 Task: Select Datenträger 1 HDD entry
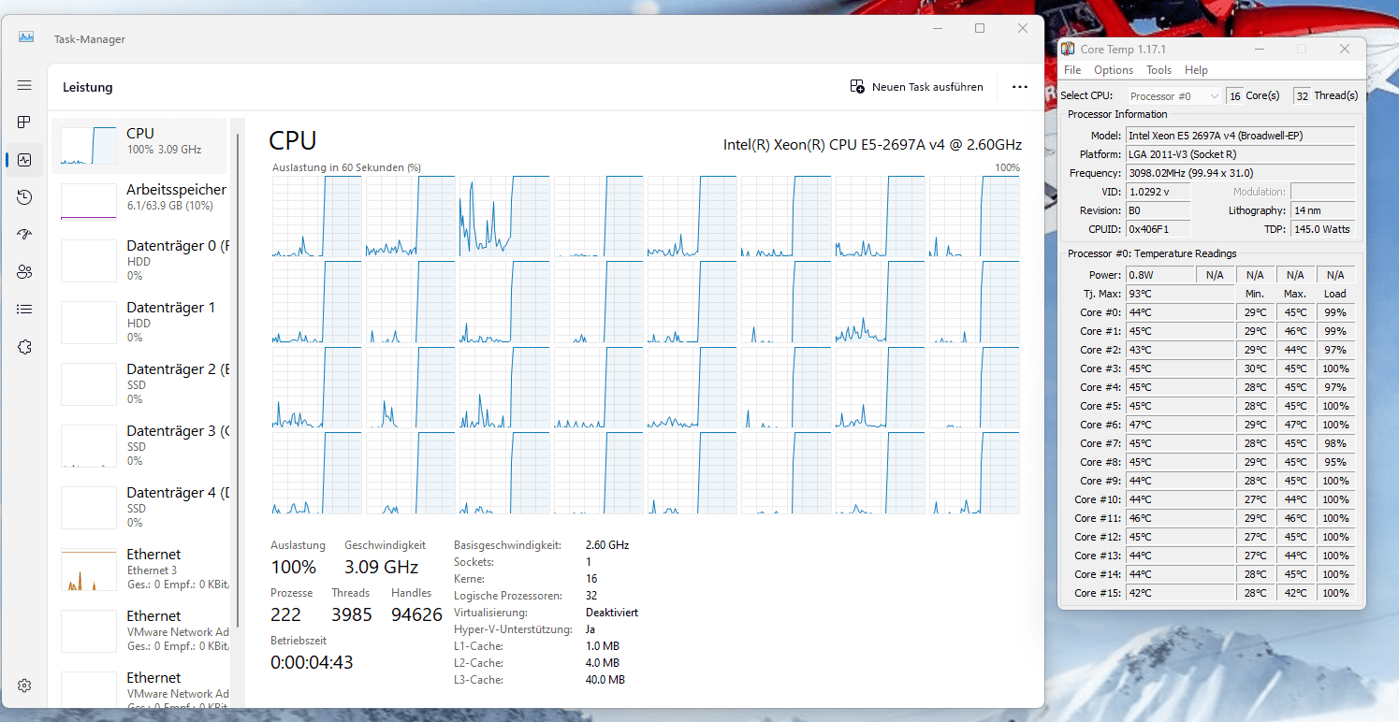point(139,322)
